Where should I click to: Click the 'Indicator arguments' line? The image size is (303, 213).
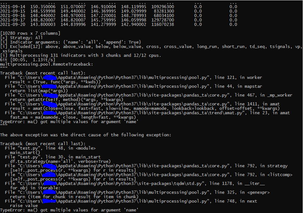[x=71, y=42]
